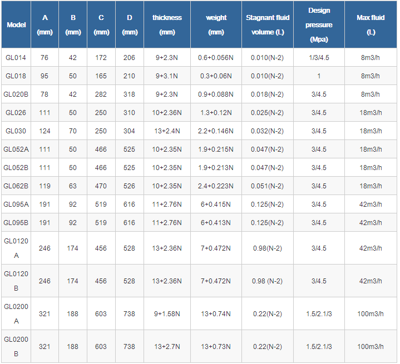Click weight value 6+0.415N
This screenshot has height=364, width=400.
pyautogui.click(x=216, y=205)
